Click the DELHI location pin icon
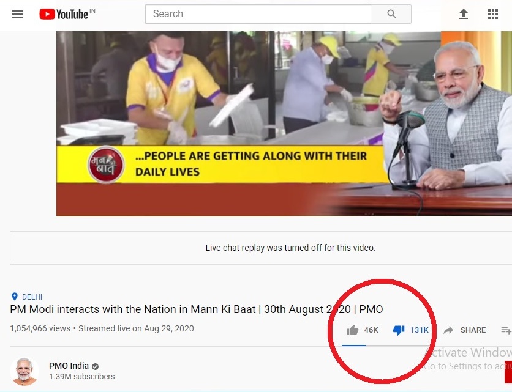Image resolution: width=512 pixels, height=392 pixels. coord(14,297)
